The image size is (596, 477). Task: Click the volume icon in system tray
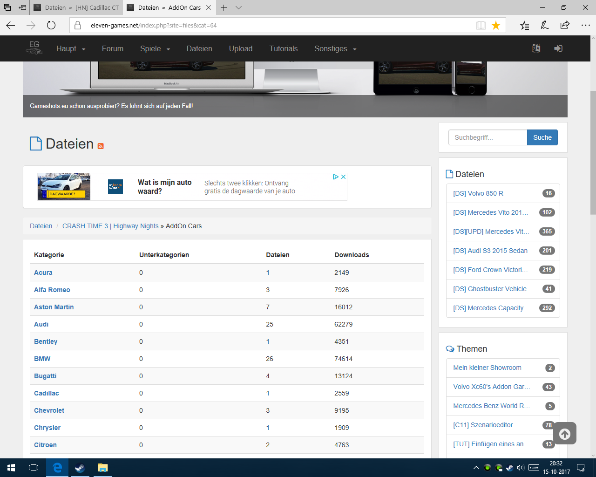click(521, 468)
